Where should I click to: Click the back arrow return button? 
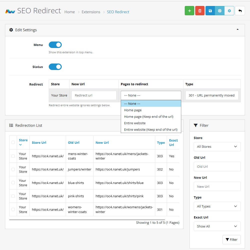[x=240, y=11]
